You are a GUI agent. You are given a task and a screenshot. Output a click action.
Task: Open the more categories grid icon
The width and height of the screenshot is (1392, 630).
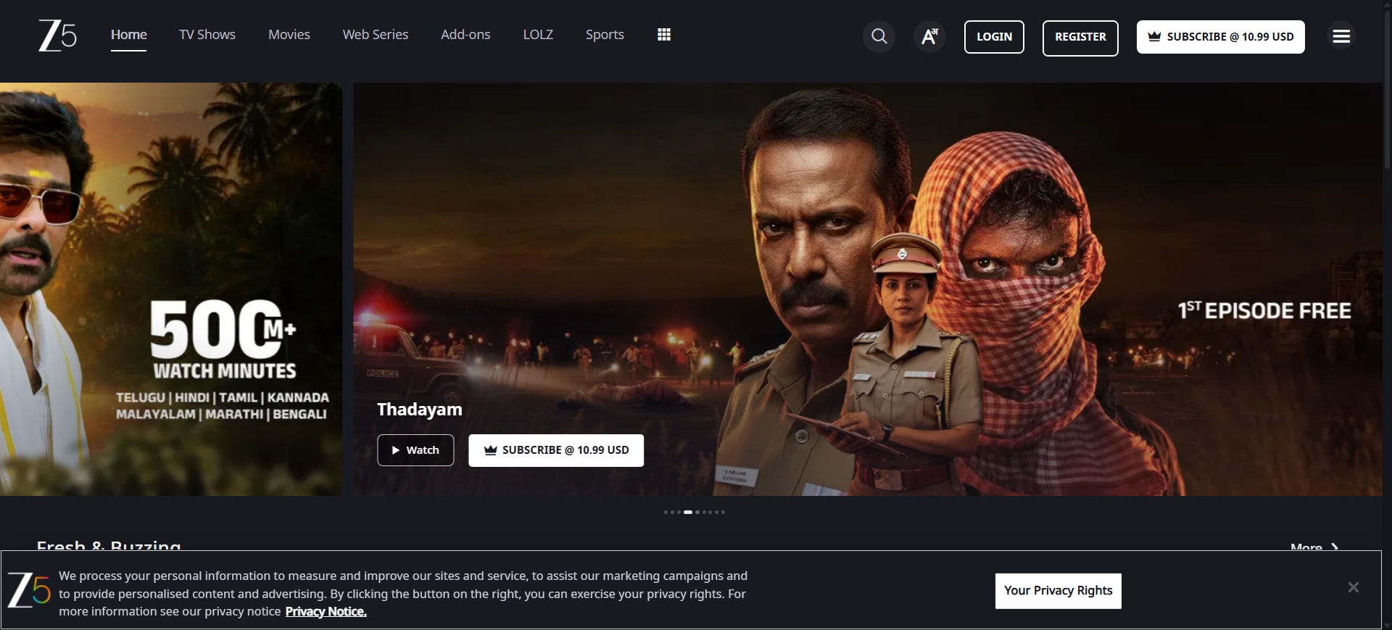[663, 35]
